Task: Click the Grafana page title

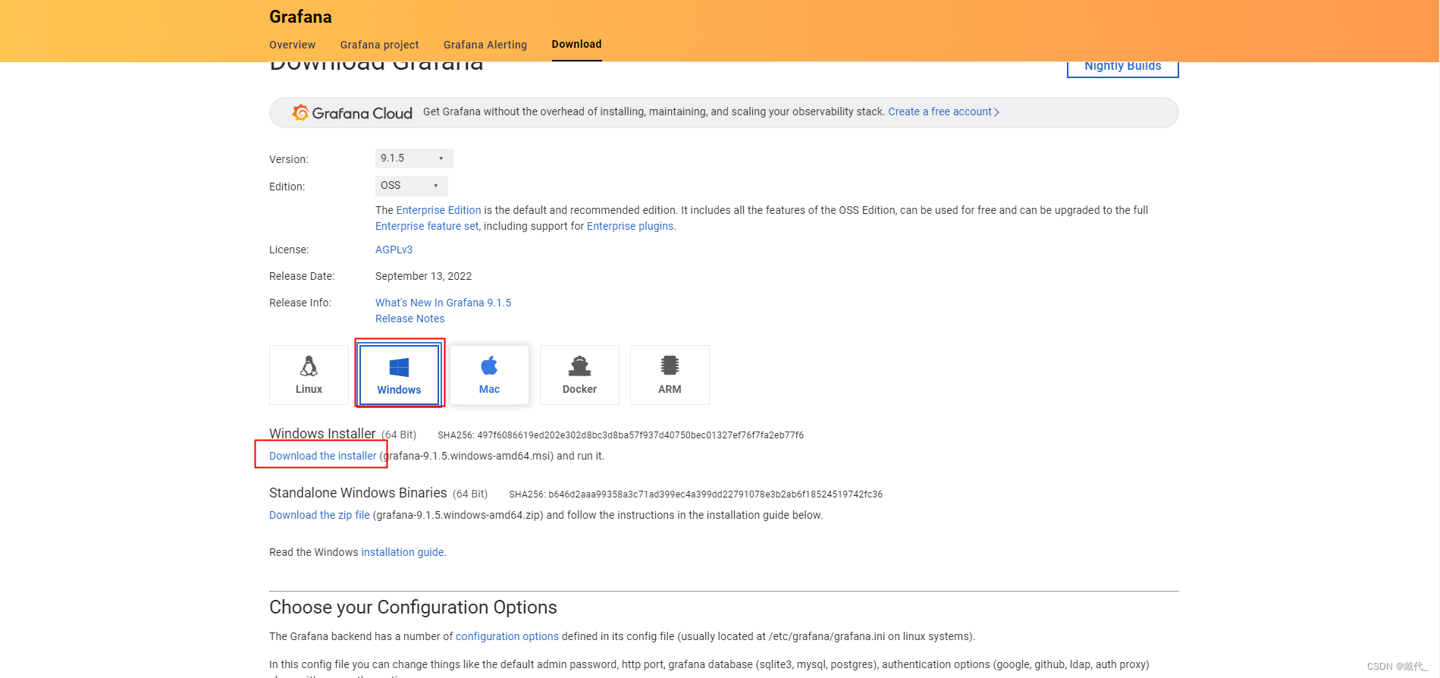Action: click(x=300, y=17)
